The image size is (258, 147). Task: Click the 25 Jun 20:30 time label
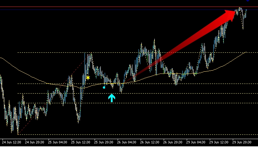[x=104, y=142]
